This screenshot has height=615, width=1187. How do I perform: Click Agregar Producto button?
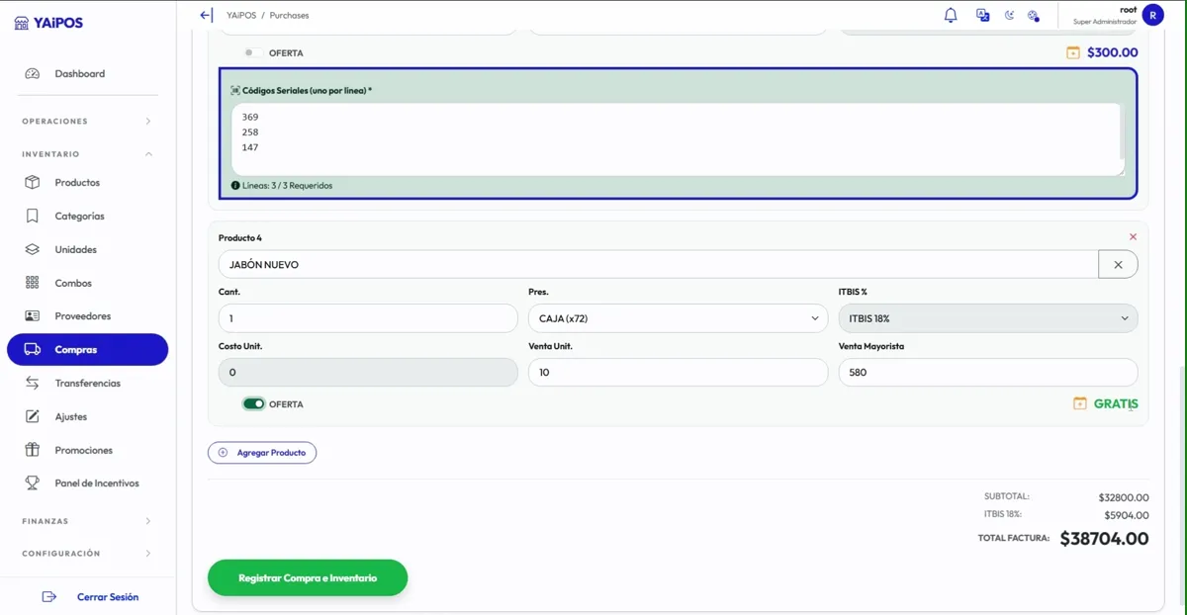tap(262, 453)
